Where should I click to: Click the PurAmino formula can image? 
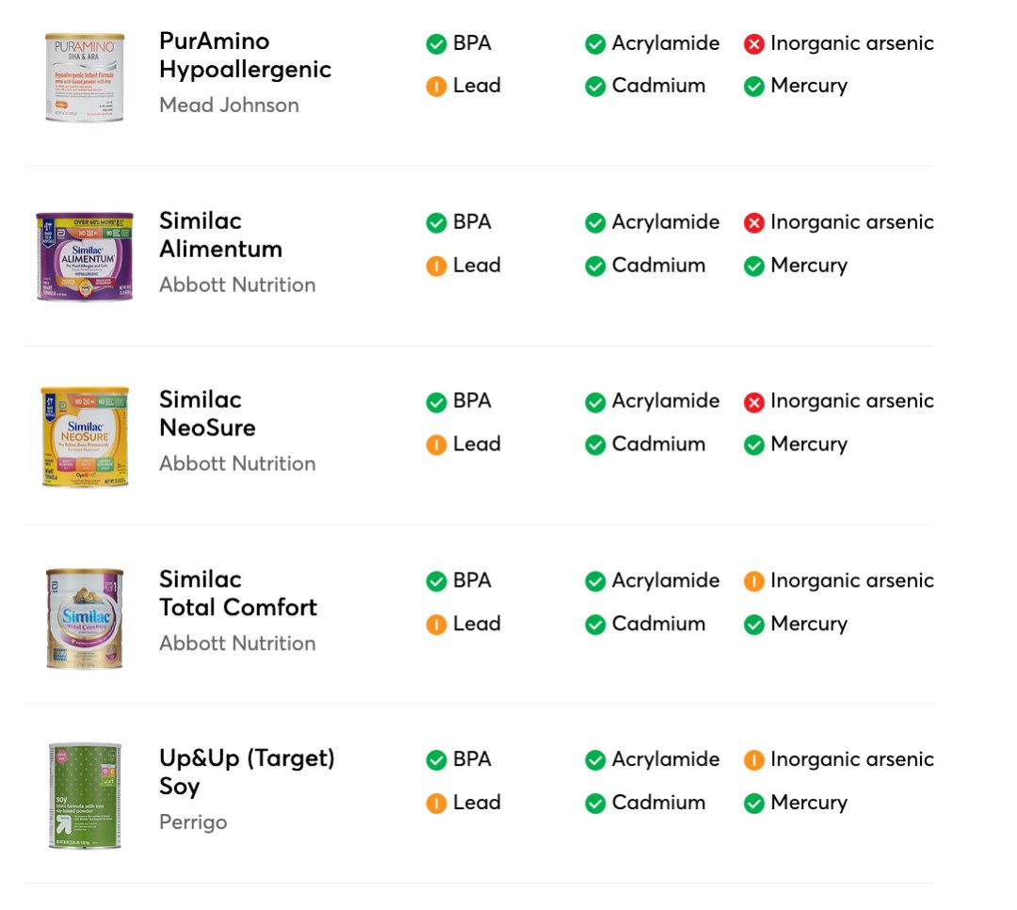tap(85, 77)
